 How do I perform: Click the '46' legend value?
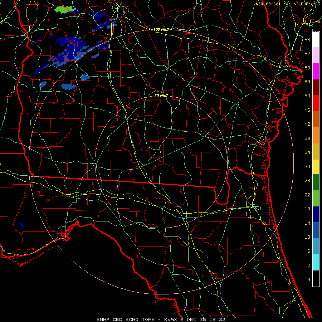307,110
